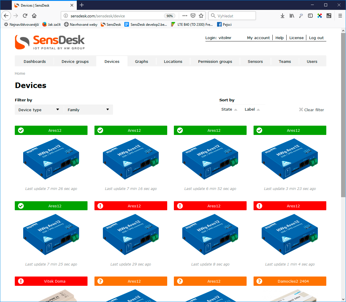Click the page vertical scrollbar thumb
Viewport: 346px width, 302px height.
click(x=343, y=115)
